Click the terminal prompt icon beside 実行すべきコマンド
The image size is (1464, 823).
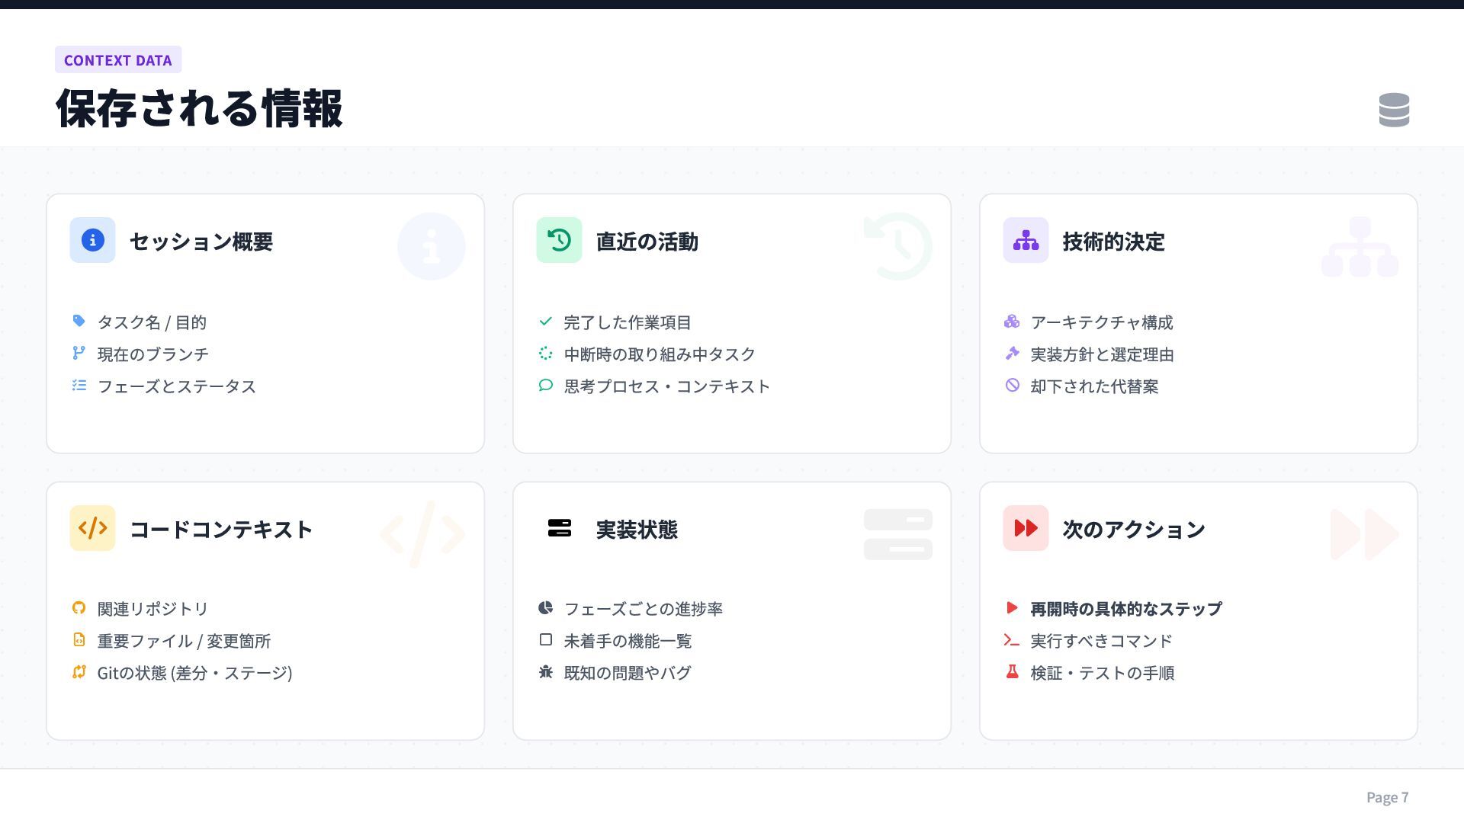(1012, 640)
